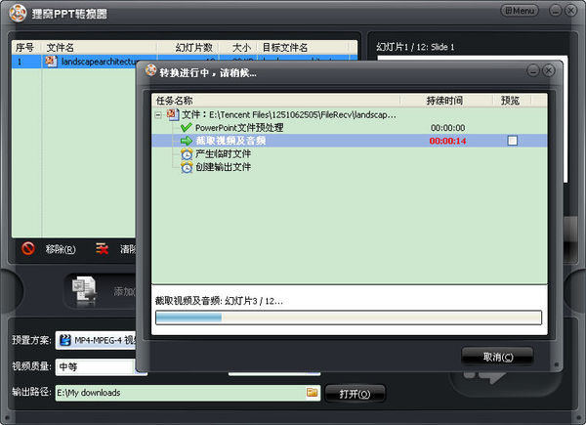Click the conversion dialog logo icon

(x=151, y=70)
